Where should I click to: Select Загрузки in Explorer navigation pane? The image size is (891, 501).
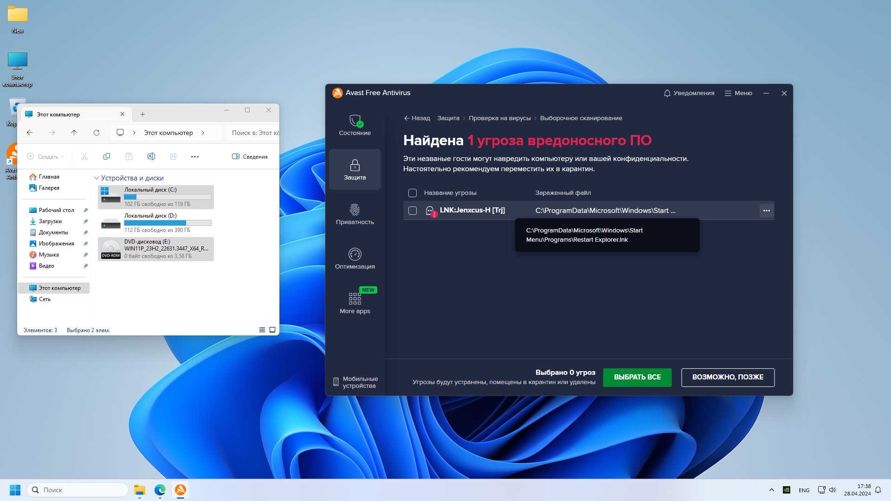pyautogui.click(x=50, y=221)
